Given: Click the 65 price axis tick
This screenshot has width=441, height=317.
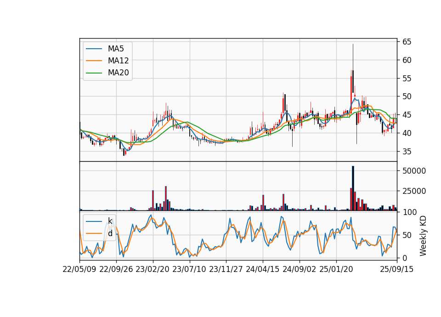Looking at the screenshot, I should (407, 42).
